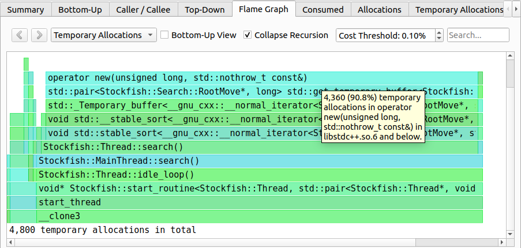Select the Flame Graph tab

click(264, 9)
